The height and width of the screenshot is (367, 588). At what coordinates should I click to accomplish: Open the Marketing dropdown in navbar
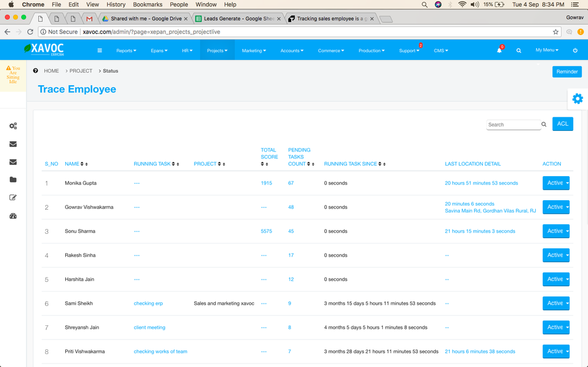(253, 50)
